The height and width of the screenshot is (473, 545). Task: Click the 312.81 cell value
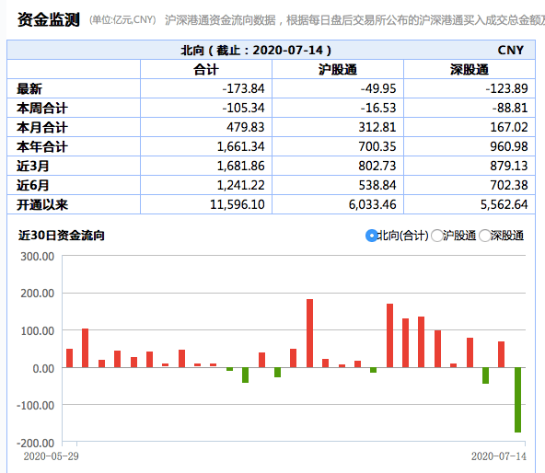point(377,127)
